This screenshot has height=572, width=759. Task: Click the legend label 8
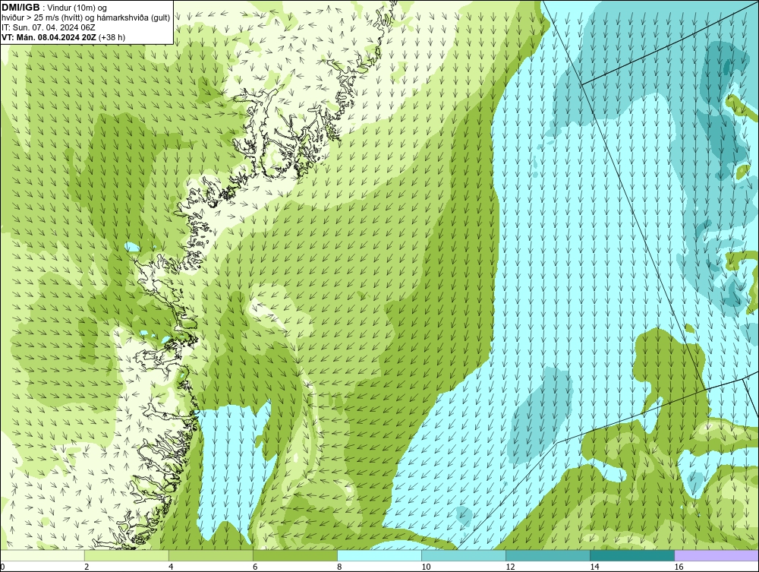point(339,567)
